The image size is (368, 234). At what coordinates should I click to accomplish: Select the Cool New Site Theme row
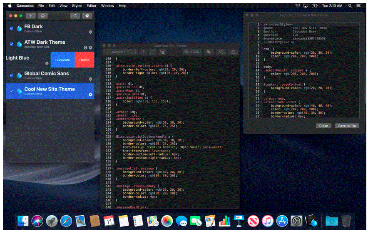(50, 91)
